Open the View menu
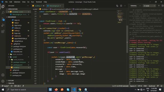This screenshot has height=92, width=164. (x=24, y=2)
